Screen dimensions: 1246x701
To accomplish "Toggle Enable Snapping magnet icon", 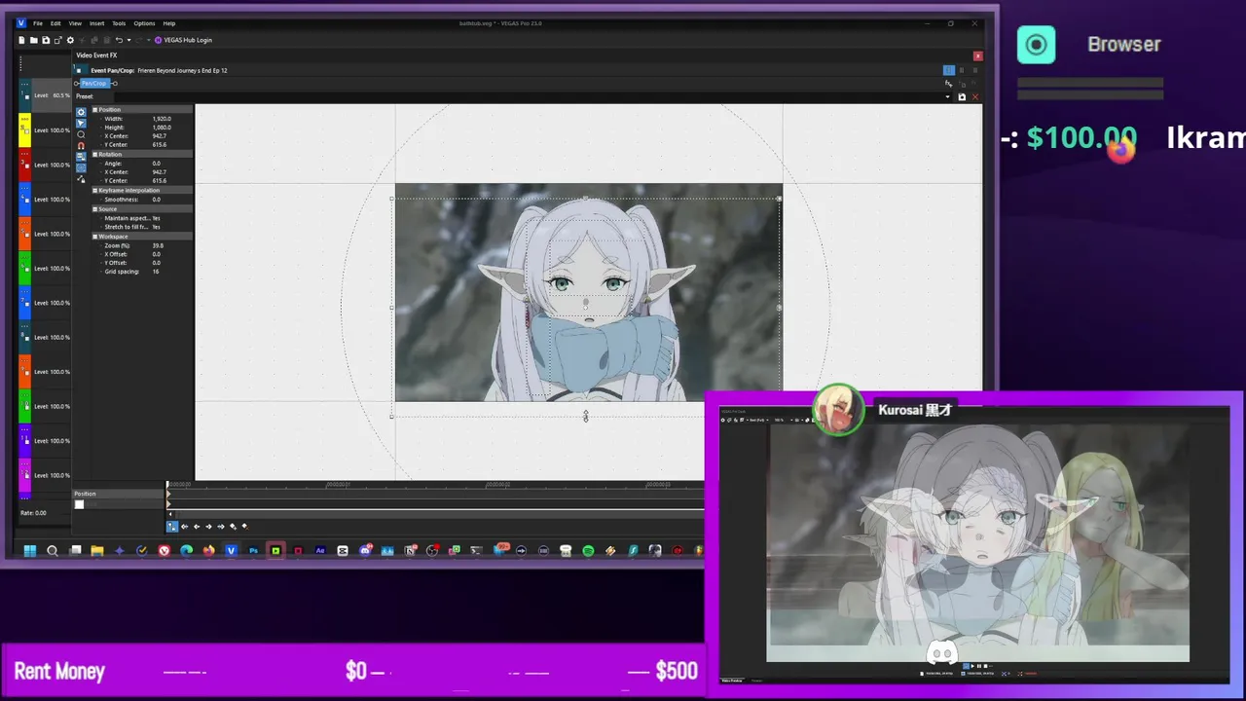I will point(81,145).
